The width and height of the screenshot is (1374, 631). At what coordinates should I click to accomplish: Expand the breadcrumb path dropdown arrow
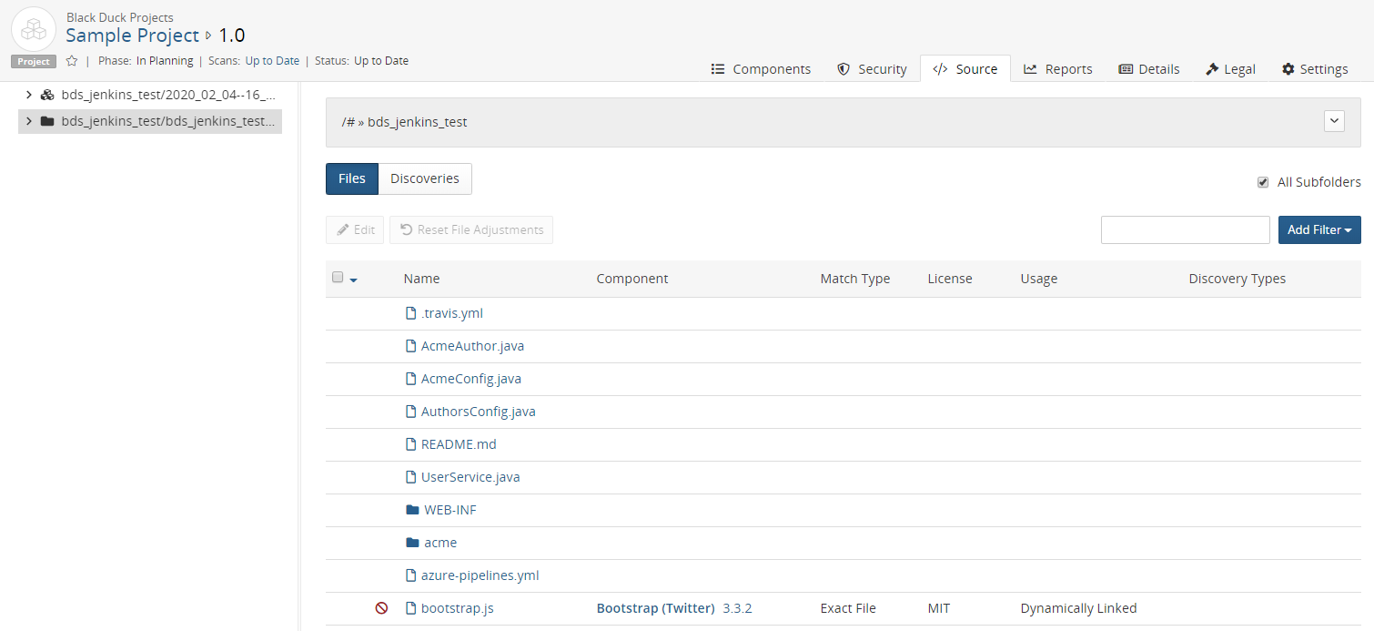[1334, 121]
